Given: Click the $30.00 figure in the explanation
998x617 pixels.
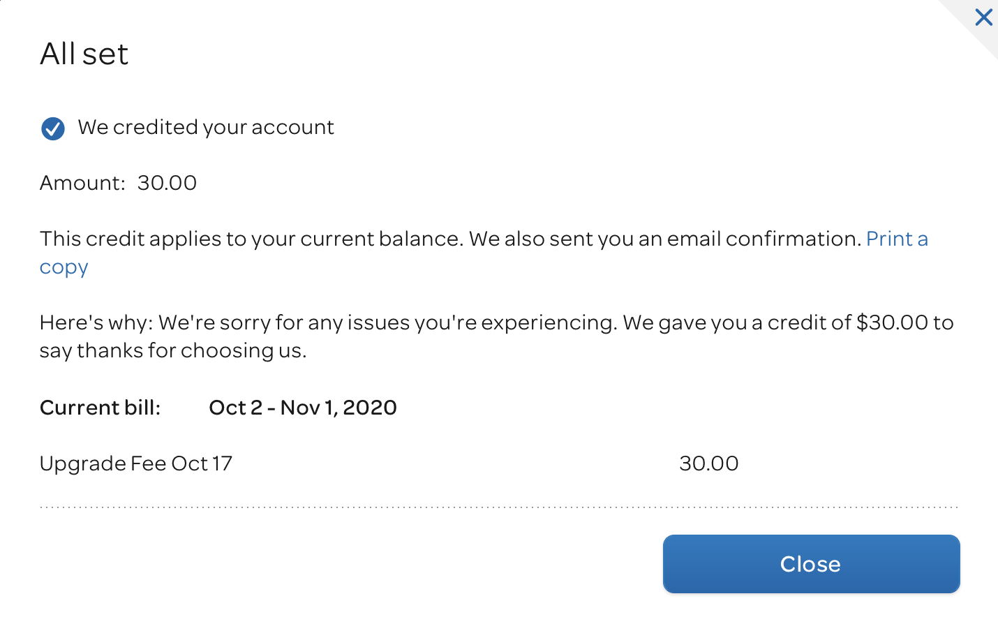Looking at the screenshot, I should coord(892,322).
